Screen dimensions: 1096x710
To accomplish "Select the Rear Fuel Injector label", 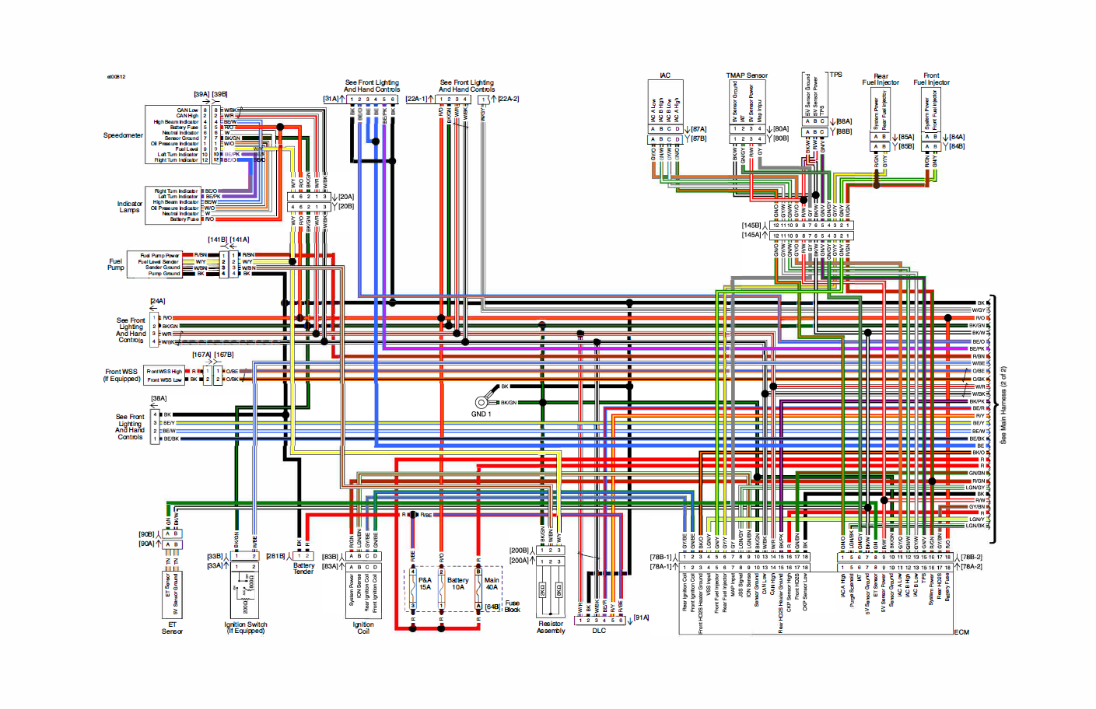I will pos(881,79).
